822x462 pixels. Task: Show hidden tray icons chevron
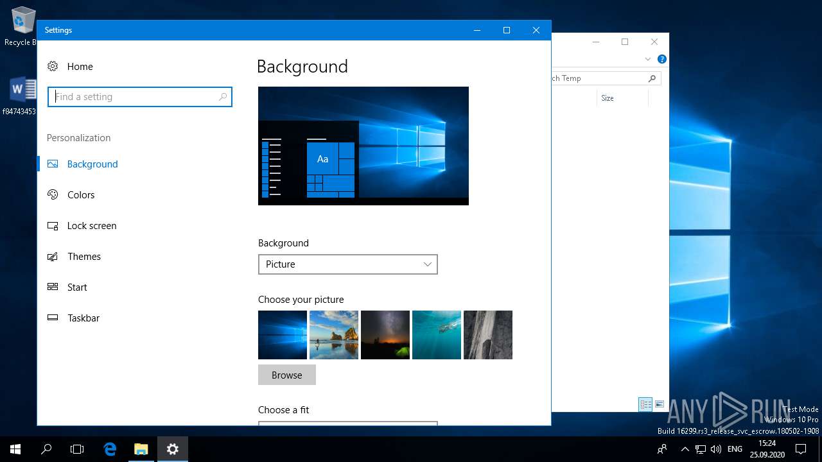click(685, 449)
